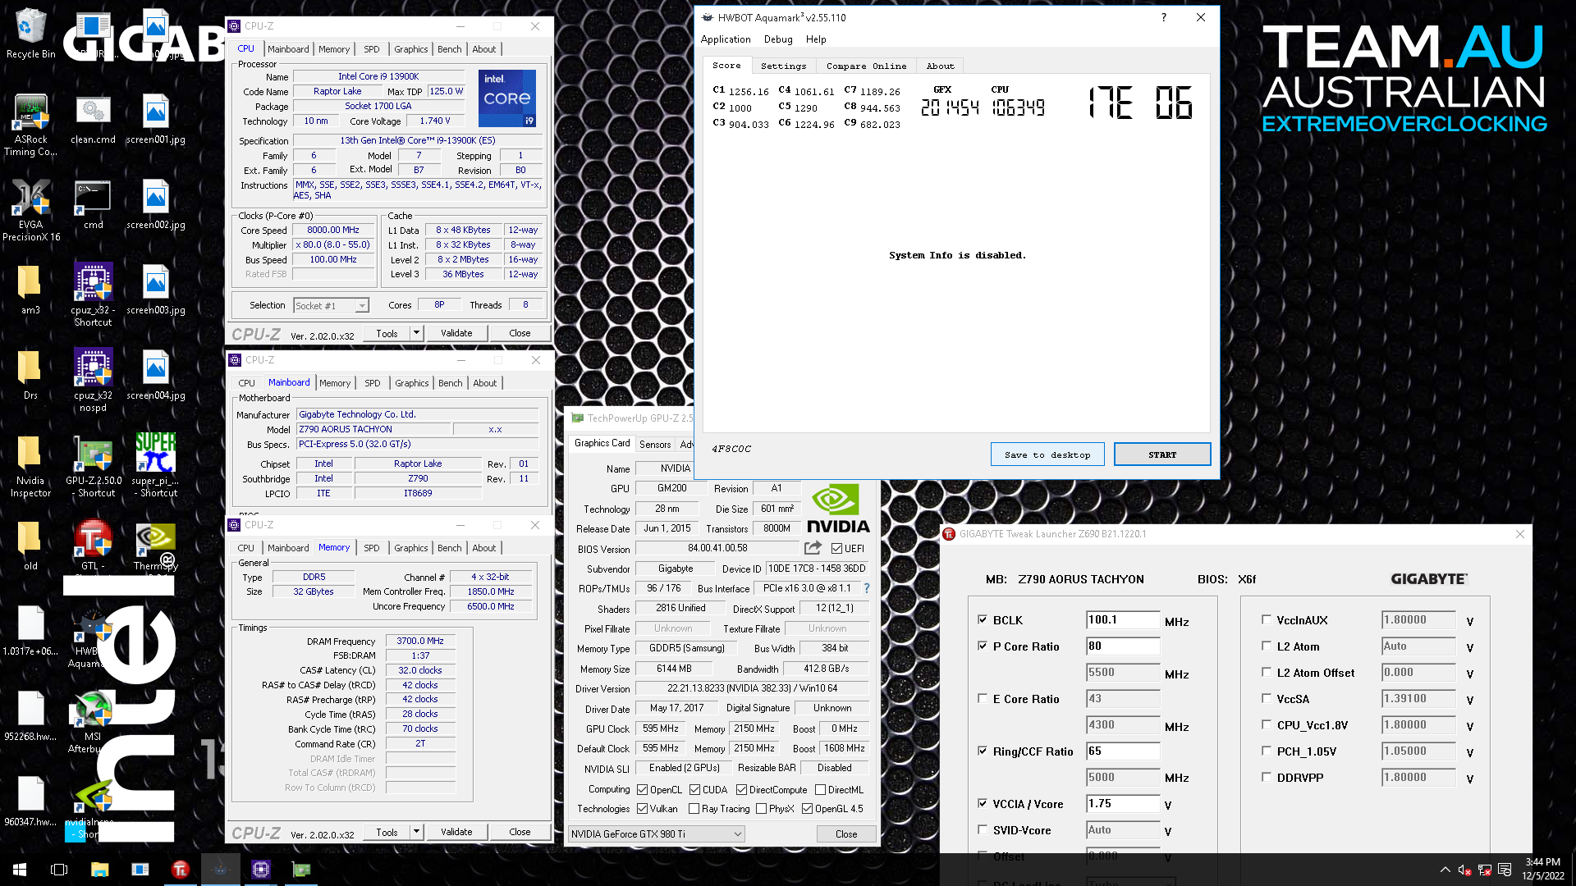Launch GTL desktop shortcut
This screenshot has height=886, width=1576.
(93, 546)
